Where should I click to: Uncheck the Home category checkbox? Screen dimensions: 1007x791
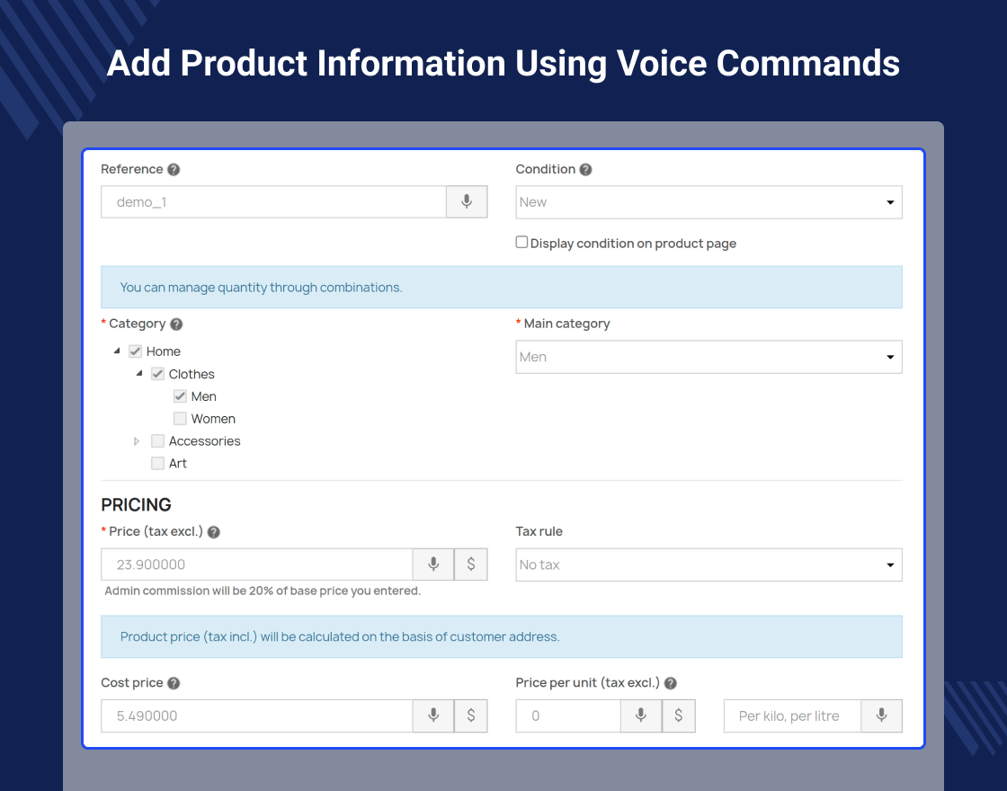pyautogui.click(x=135, y=351)
